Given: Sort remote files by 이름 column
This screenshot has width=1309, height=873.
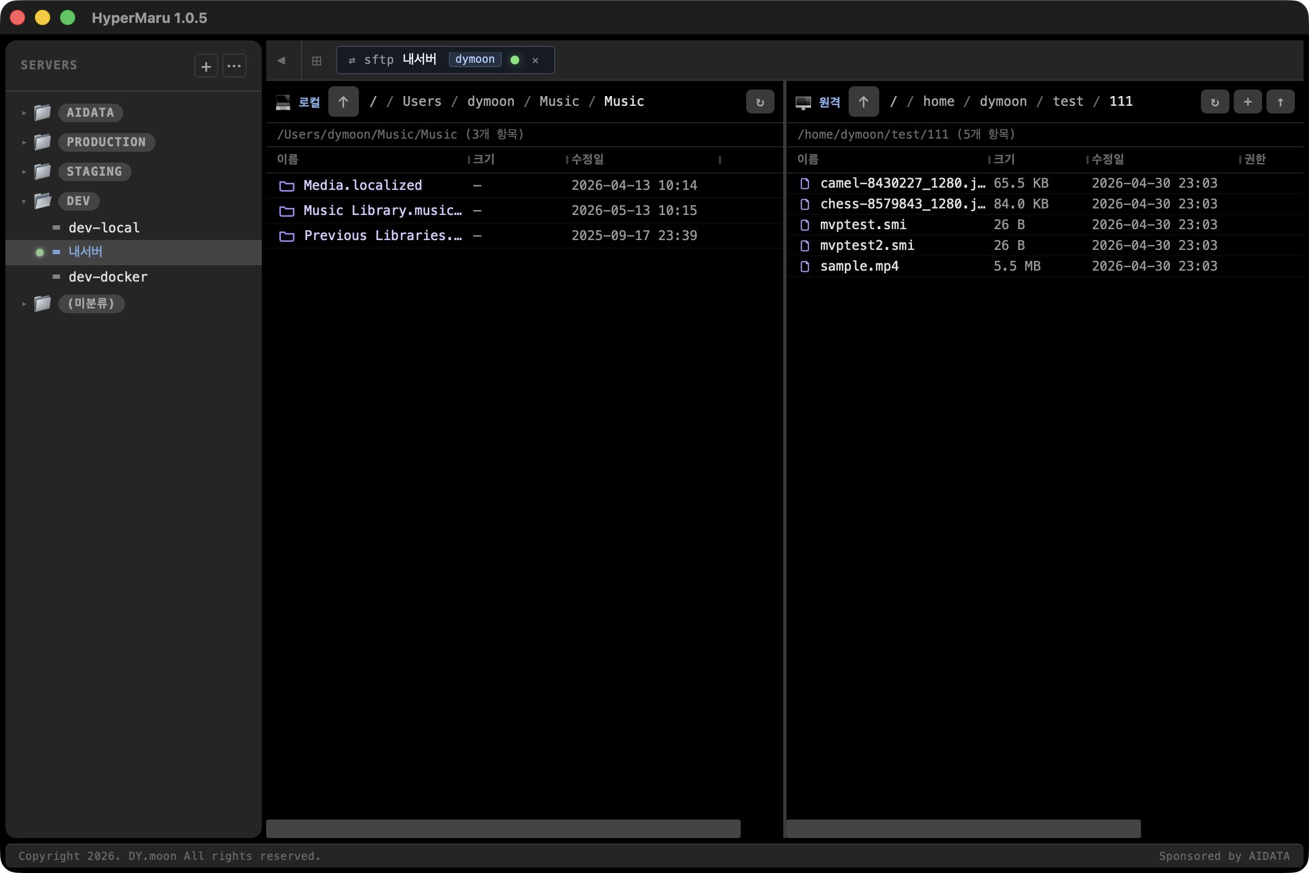Looking at the screenshot, I should [808, 159].
